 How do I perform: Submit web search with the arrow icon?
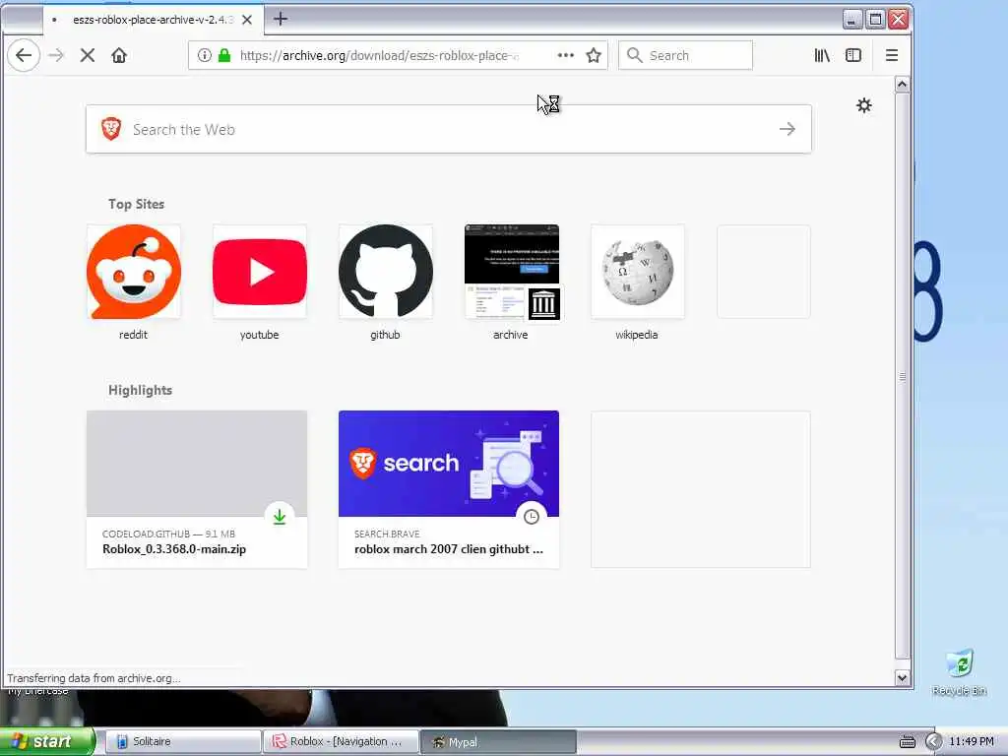787,129
